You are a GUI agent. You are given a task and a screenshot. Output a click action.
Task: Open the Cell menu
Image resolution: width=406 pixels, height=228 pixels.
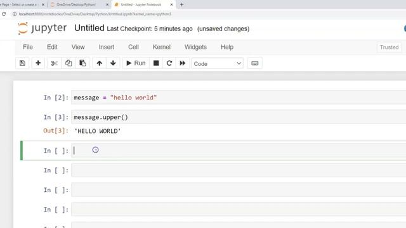click(133, 47)
